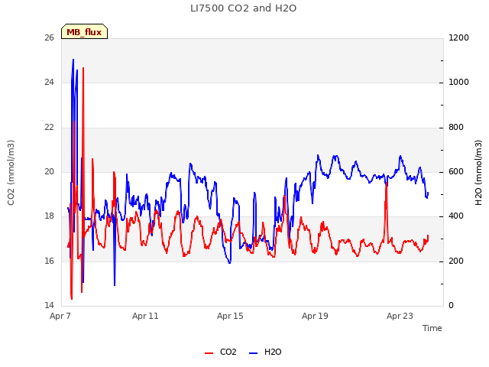The width and height of the screenshot is (489, 367).
Task: Click the H2O (mmol/m3) right axis title
Action: click(x=478, y=173)
